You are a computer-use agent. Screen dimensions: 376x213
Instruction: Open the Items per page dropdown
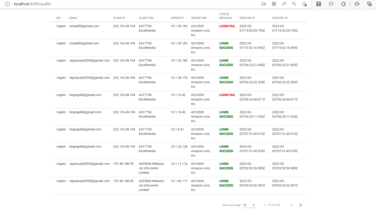click(249, 205)
